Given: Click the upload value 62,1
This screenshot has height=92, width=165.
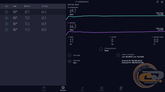Looking at the screenshot, I should pos(44,18).
